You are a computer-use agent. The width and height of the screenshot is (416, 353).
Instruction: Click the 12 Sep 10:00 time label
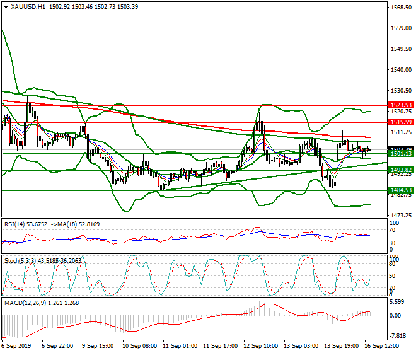click(260, 346)
